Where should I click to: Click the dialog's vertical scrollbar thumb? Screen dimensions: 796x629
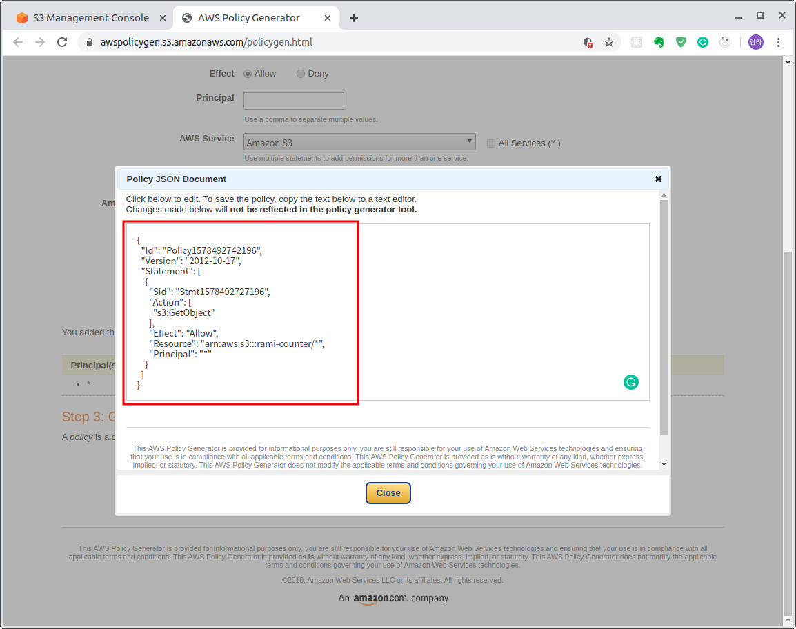click(x=664, y=317)
